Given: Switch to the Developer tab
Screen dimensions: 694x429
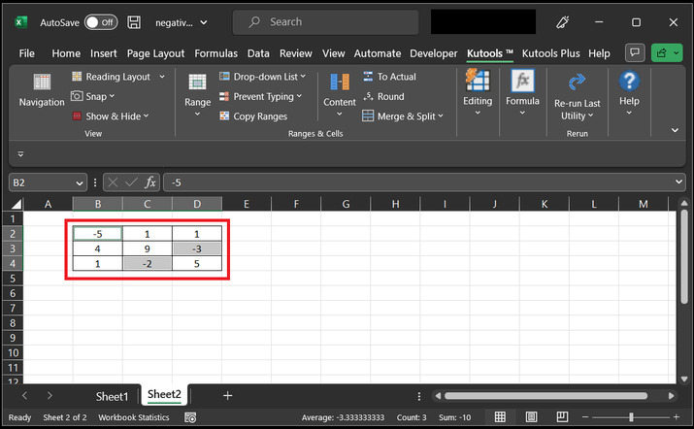Looking at the screenshot, I should [433, 53].
